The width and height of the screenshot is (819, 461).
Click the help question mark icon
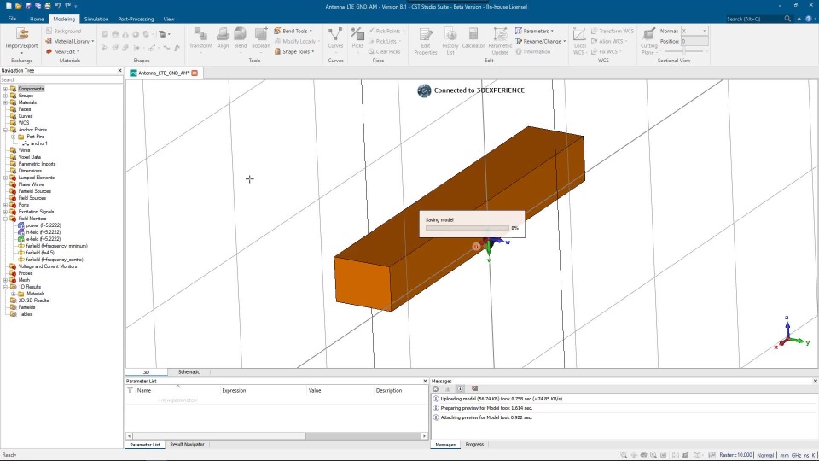coord(809,19)
